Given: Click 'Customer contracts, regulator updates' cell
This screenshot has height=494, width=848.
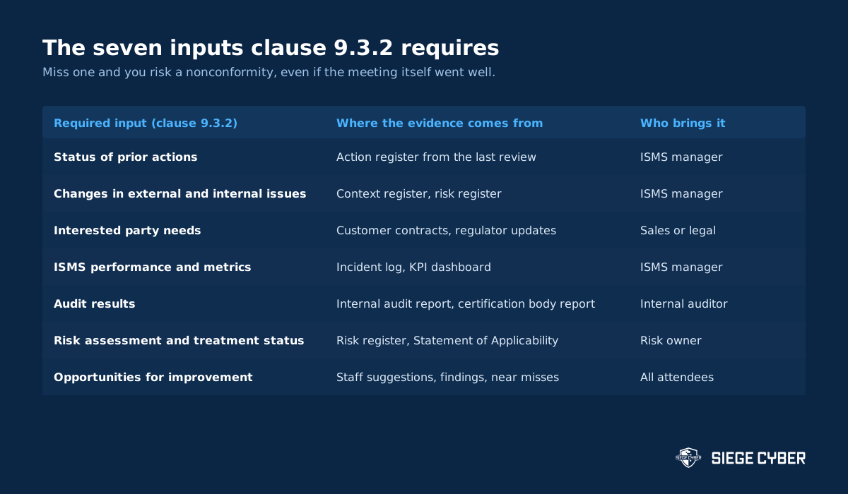Looking at the screenshot, I should coord(446,230).
